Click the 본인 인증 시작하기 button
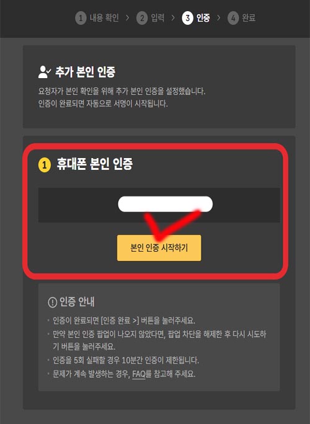The height and width of the screenshot is (424, 310). point(159,248)
